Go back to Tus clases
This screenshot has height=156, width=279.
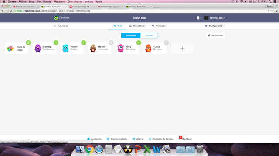tap(61, 26)
